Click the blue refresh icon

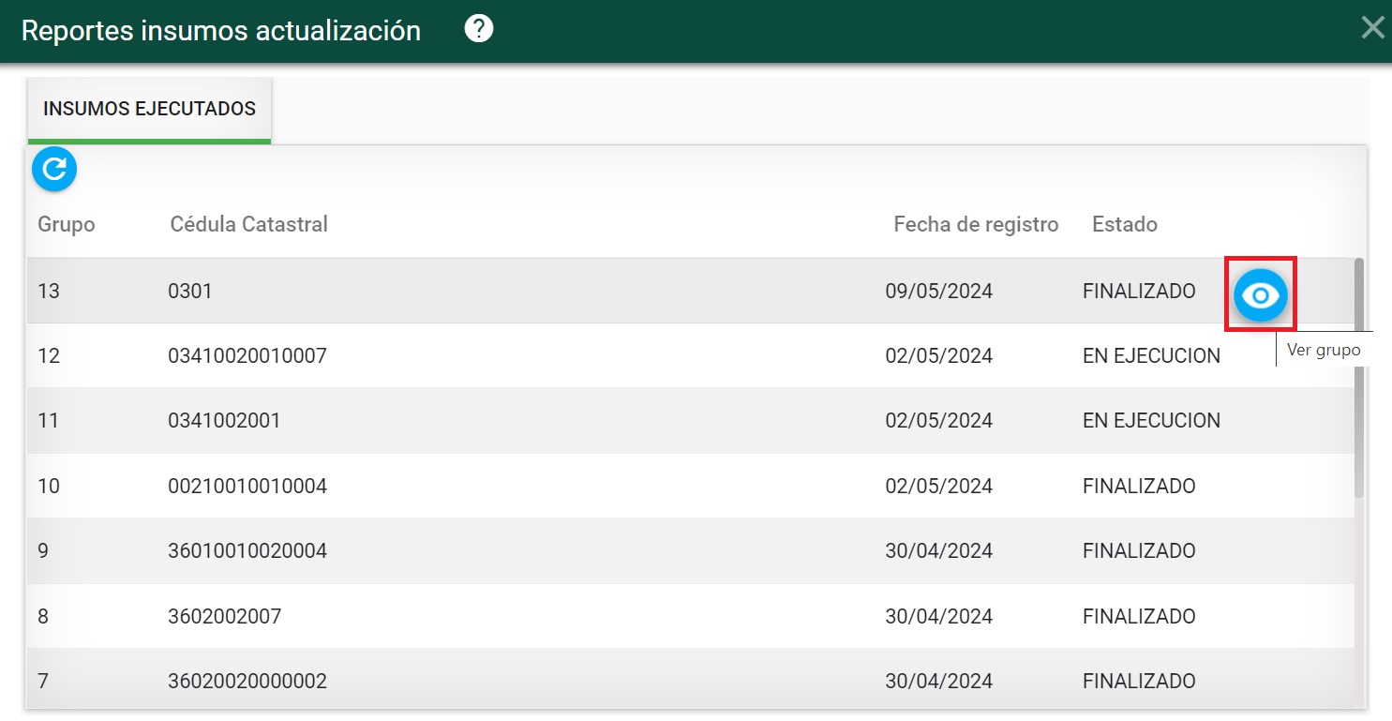[54, 169]
